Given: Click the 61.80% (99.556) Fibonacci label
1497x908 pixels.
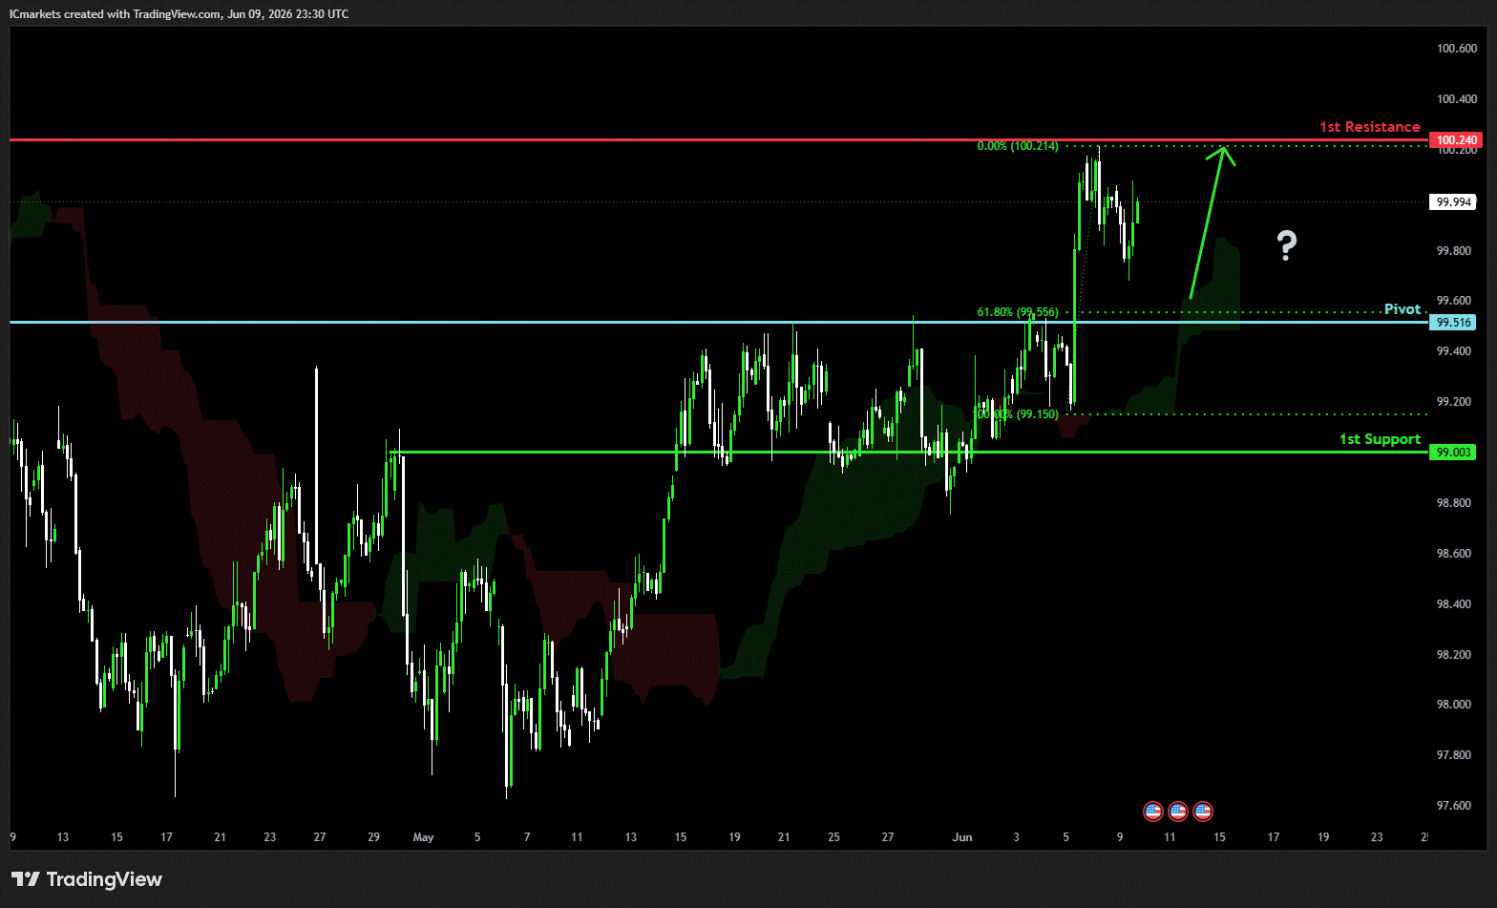Looking at the screenshot, I should coord(1018,312).
